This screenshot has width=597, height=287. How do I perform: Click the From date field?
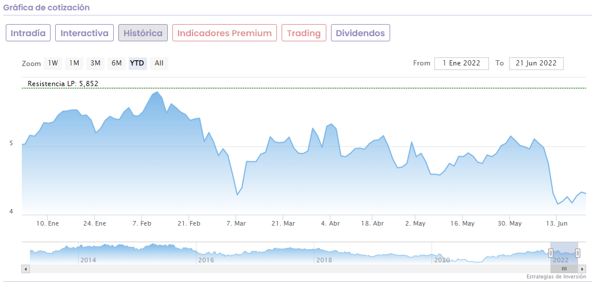pyautogui.click(x=461, y=63)
